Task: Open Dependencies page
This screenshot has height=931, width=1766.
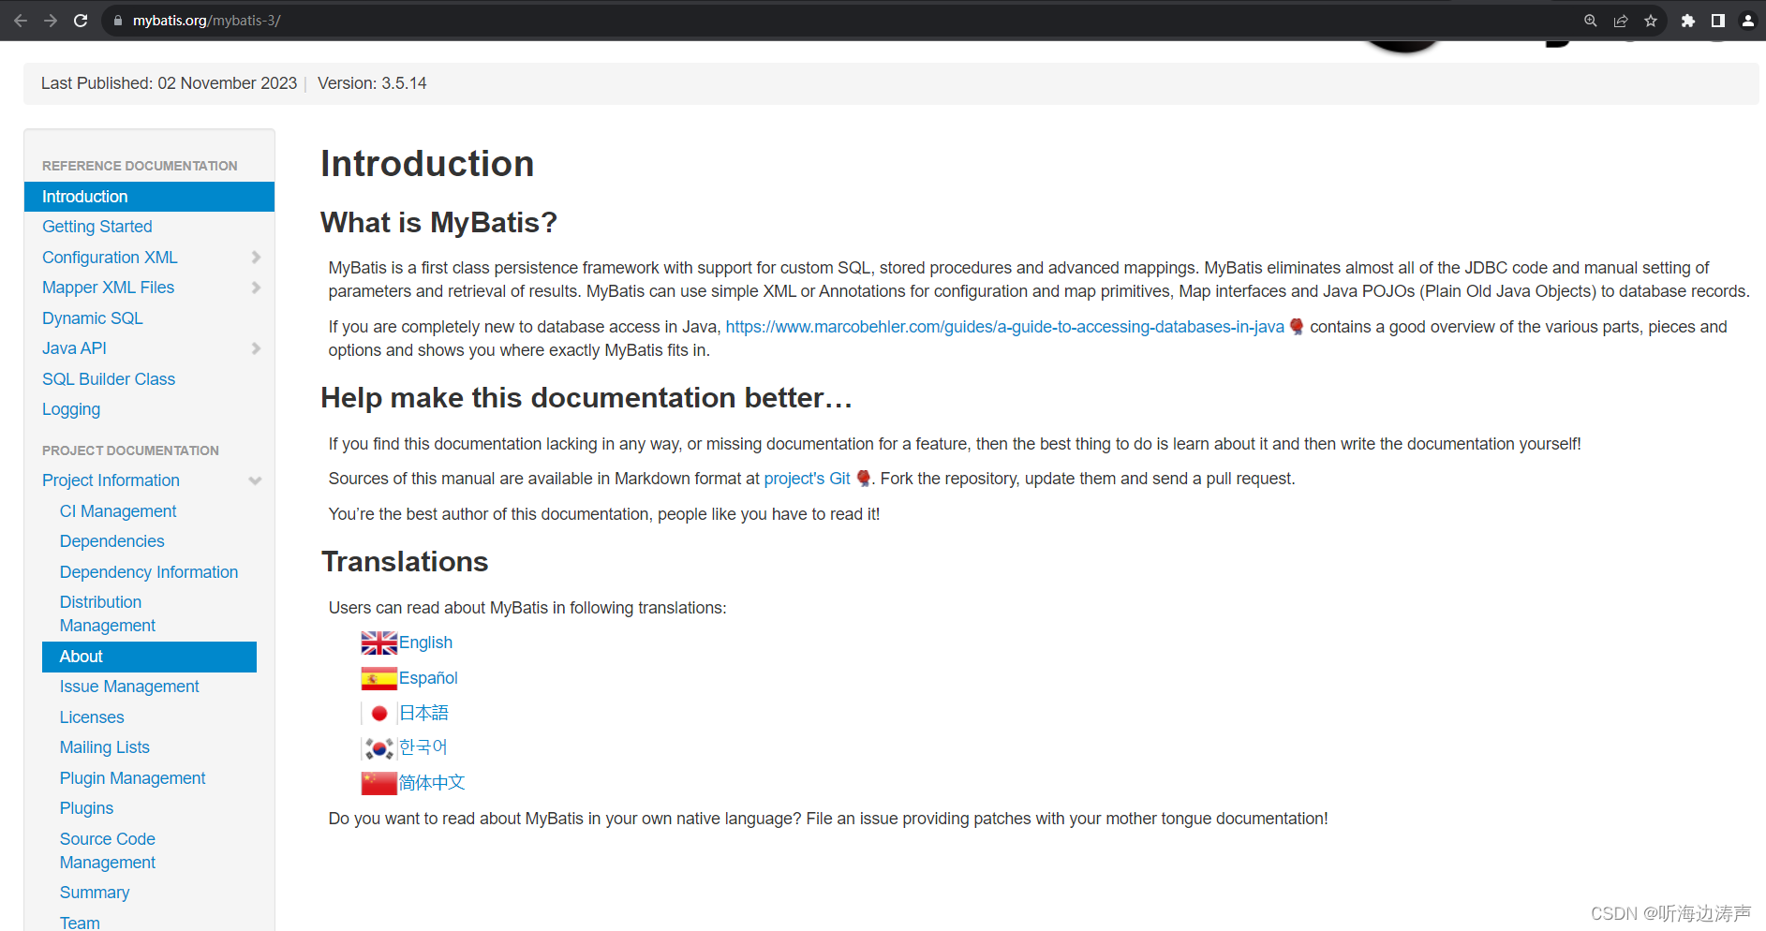Action: 111,541
